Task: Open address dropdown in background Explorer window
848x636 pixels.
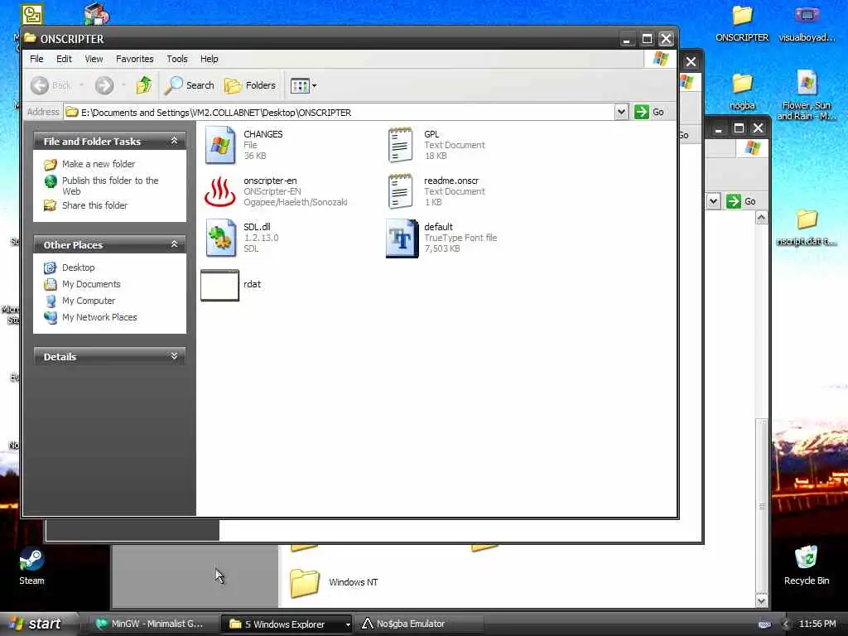Action: 713,201
